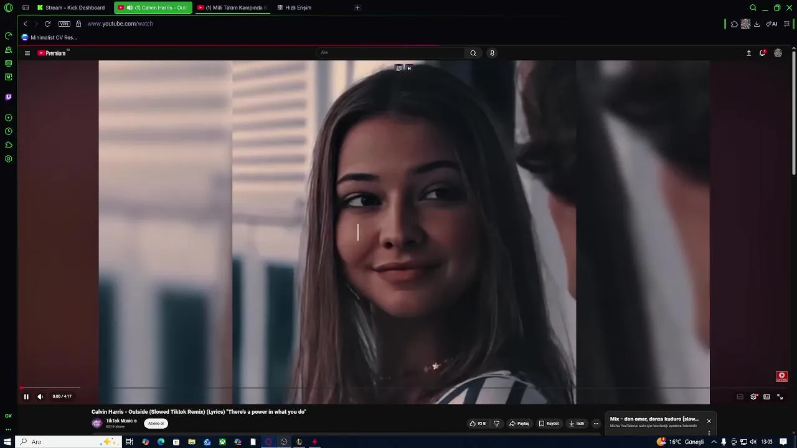View site security lock information
Viewport: 797px width, 448px height.
tap(78, 24)
